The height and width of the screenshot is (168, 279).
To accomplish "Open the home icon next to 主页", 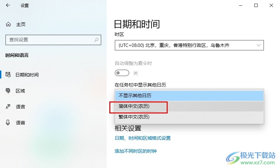I will click(8, 24).
